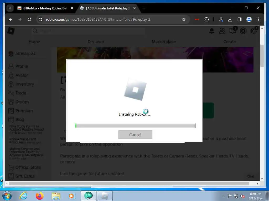Click the Roblox logo
This screenshot has width=269, height=201.
pyautogui.click(x=11, y=31)
